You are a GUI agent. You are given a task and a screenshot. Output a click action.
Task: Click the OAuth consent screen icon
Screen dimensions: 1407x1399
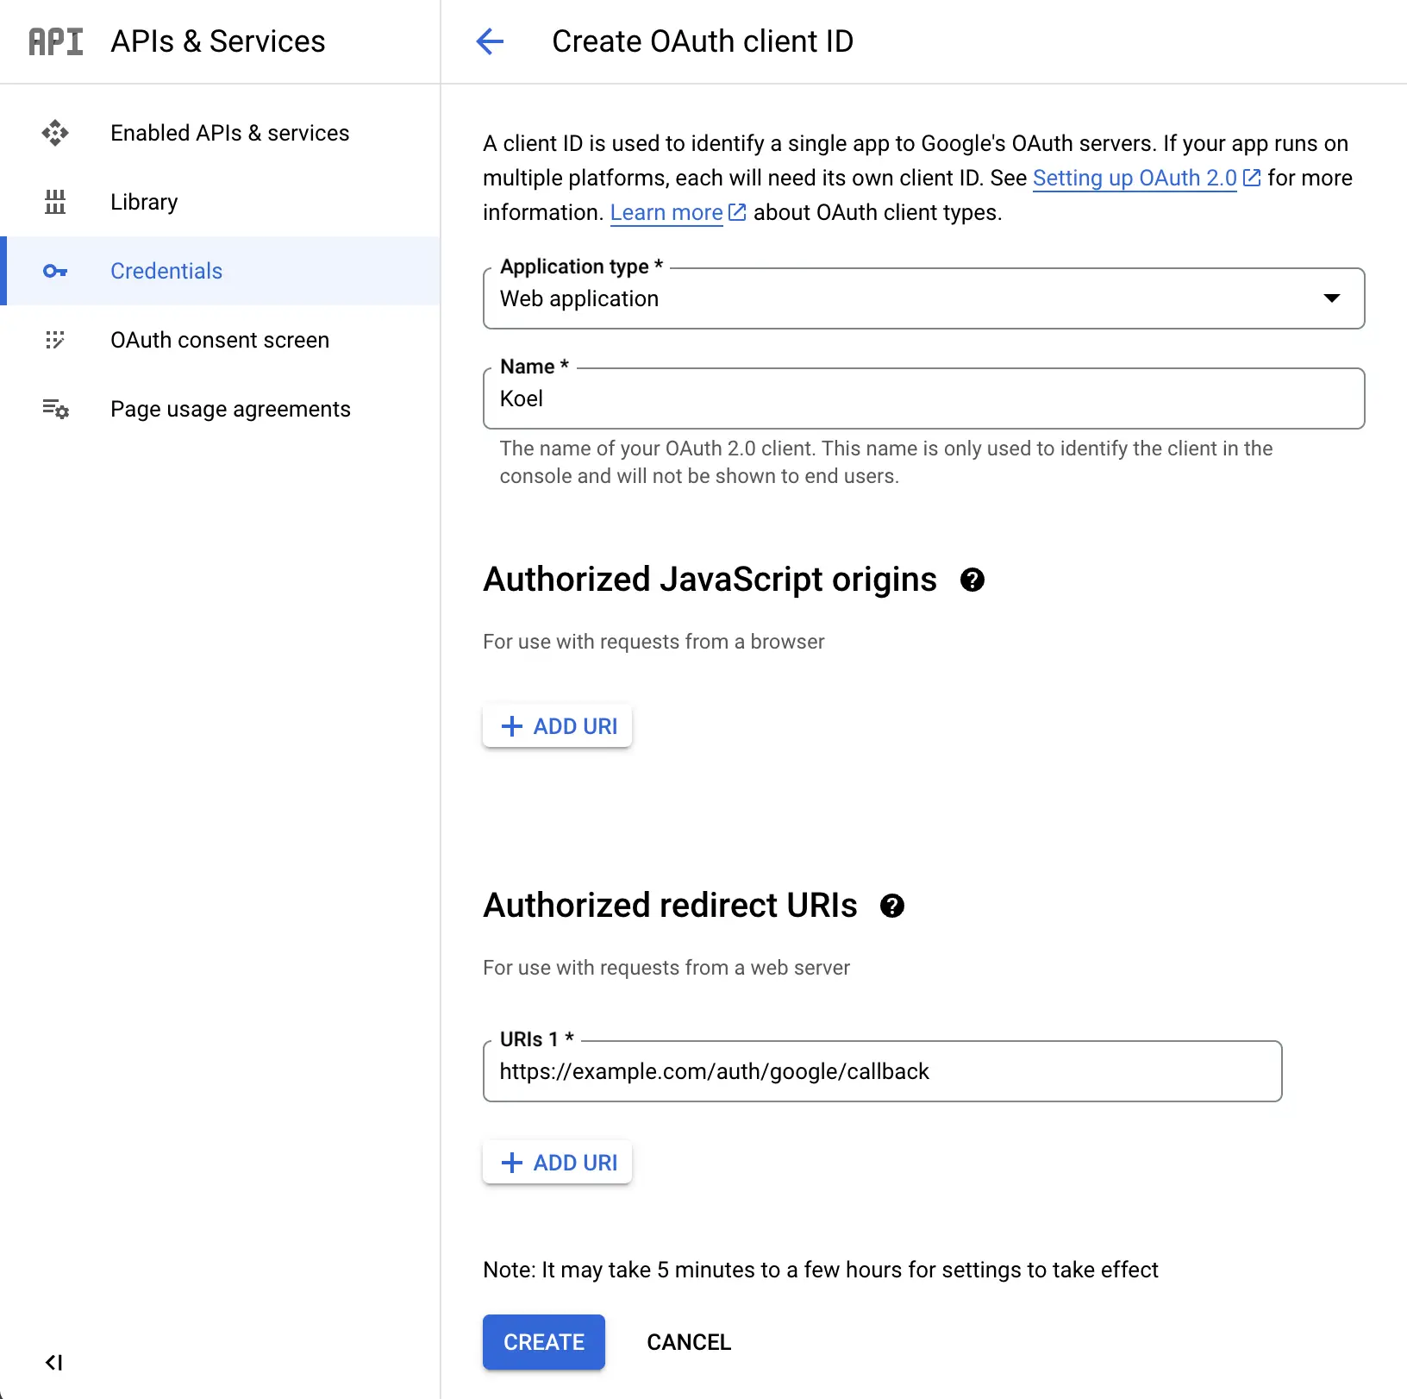[x=55, y=340]
